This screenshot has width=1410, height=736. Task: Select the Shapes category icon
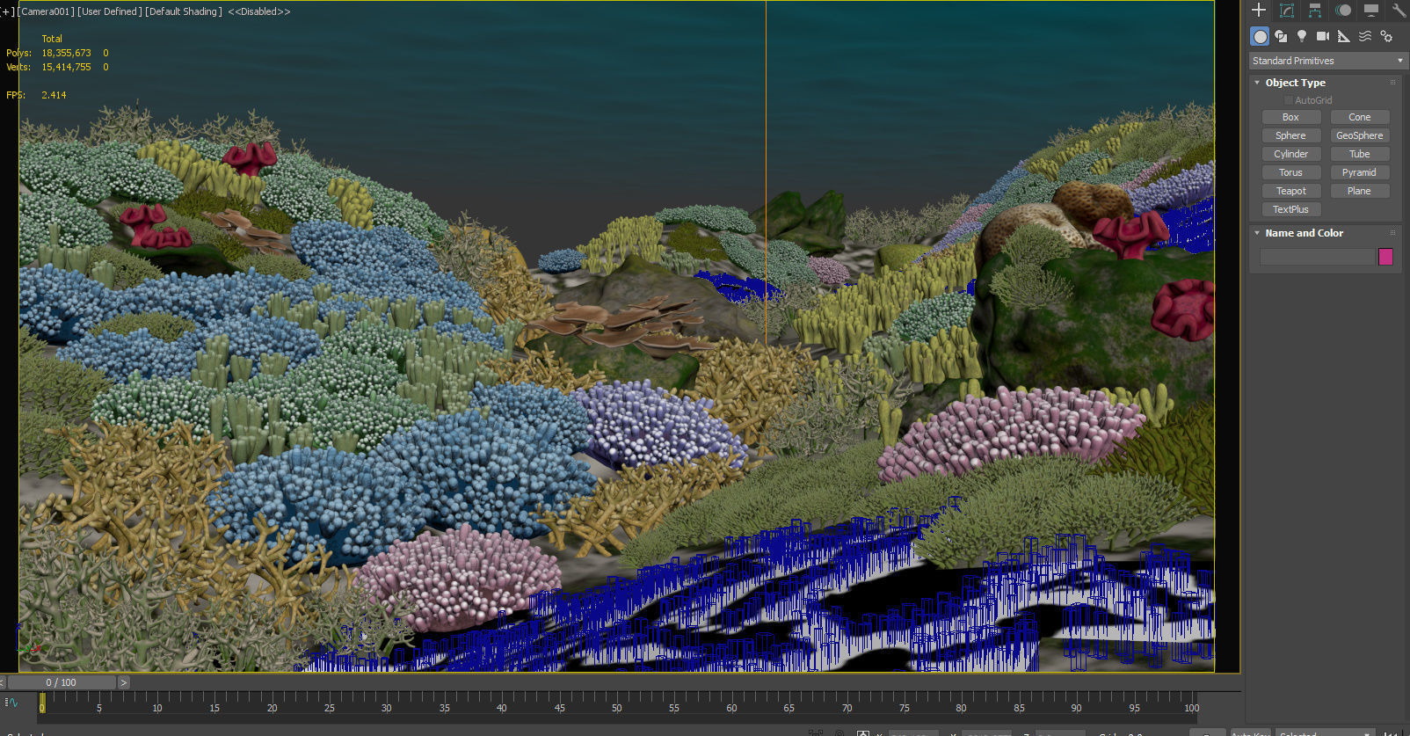tap(1281, 36)
